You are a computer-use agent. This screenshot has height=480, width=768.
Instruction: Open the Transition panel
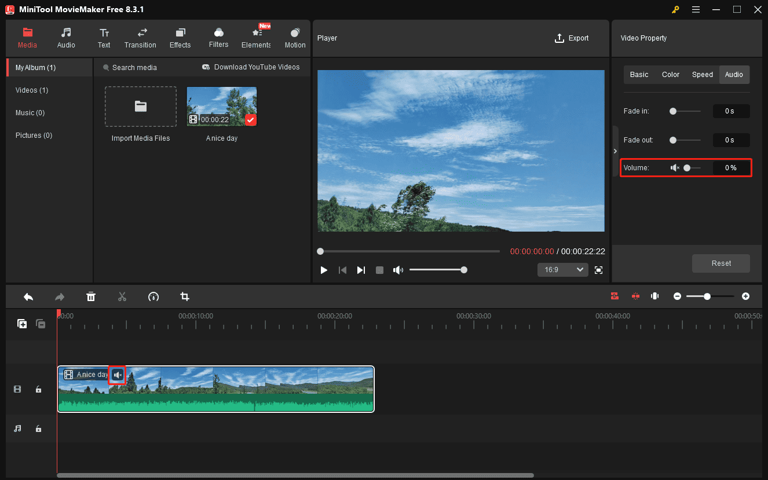click(140, 38)
